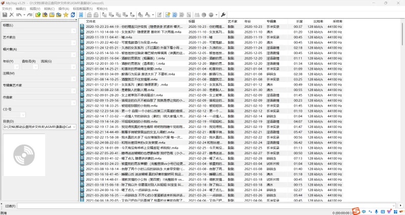This screenshot has width=405, height=215.
Task: Expand the 艺术家 (artist) dropdown
Action: coord(74,44)
